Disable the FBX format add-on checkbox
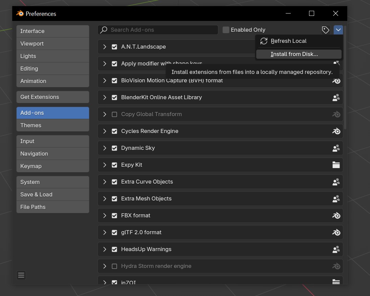 click(x=114, y=216)
